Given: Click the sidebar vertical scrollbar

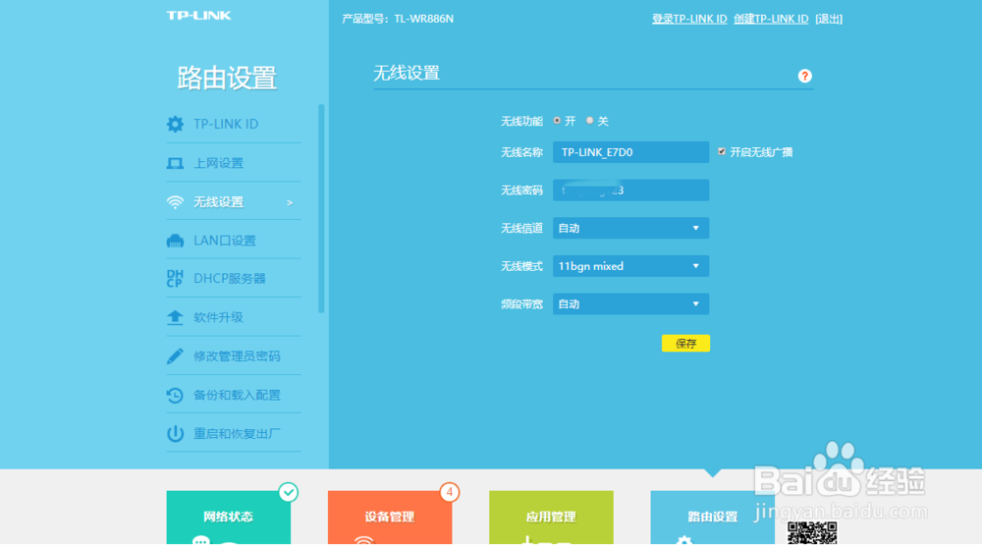Looking at the screenshot, I should click(321, 208).
